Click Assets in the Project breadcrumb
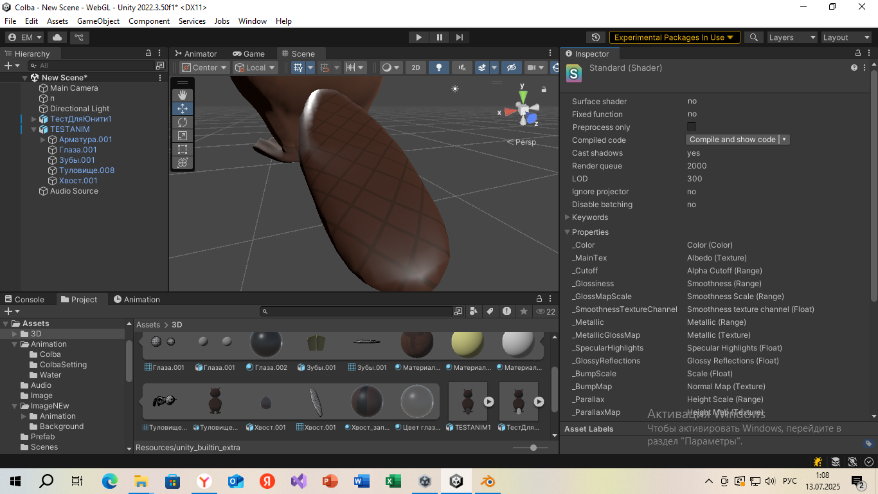Screen dimensions: 878x494 (148, 325)
